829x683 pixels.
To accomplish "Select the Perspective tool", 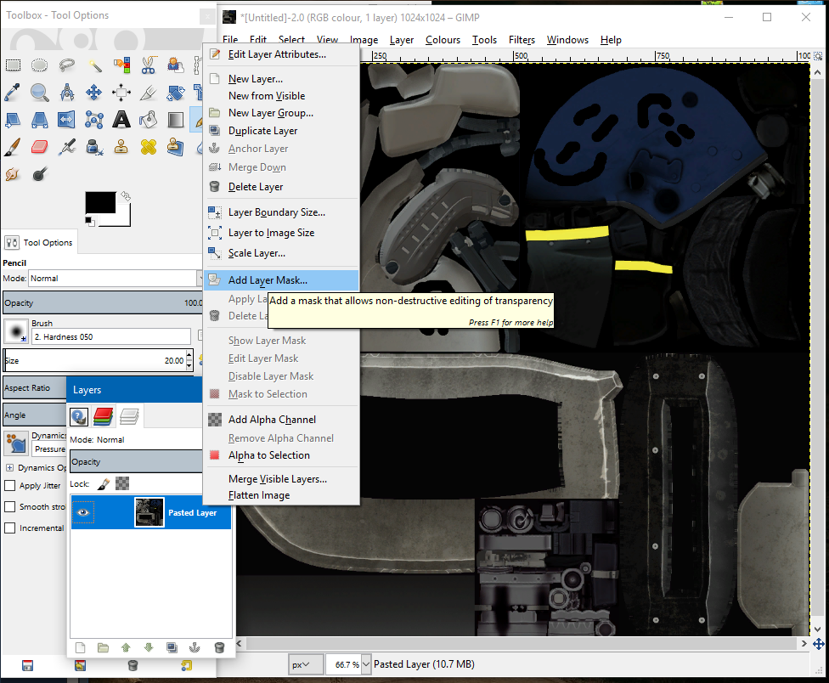I will pyautogui.click(x=40, y=120).
